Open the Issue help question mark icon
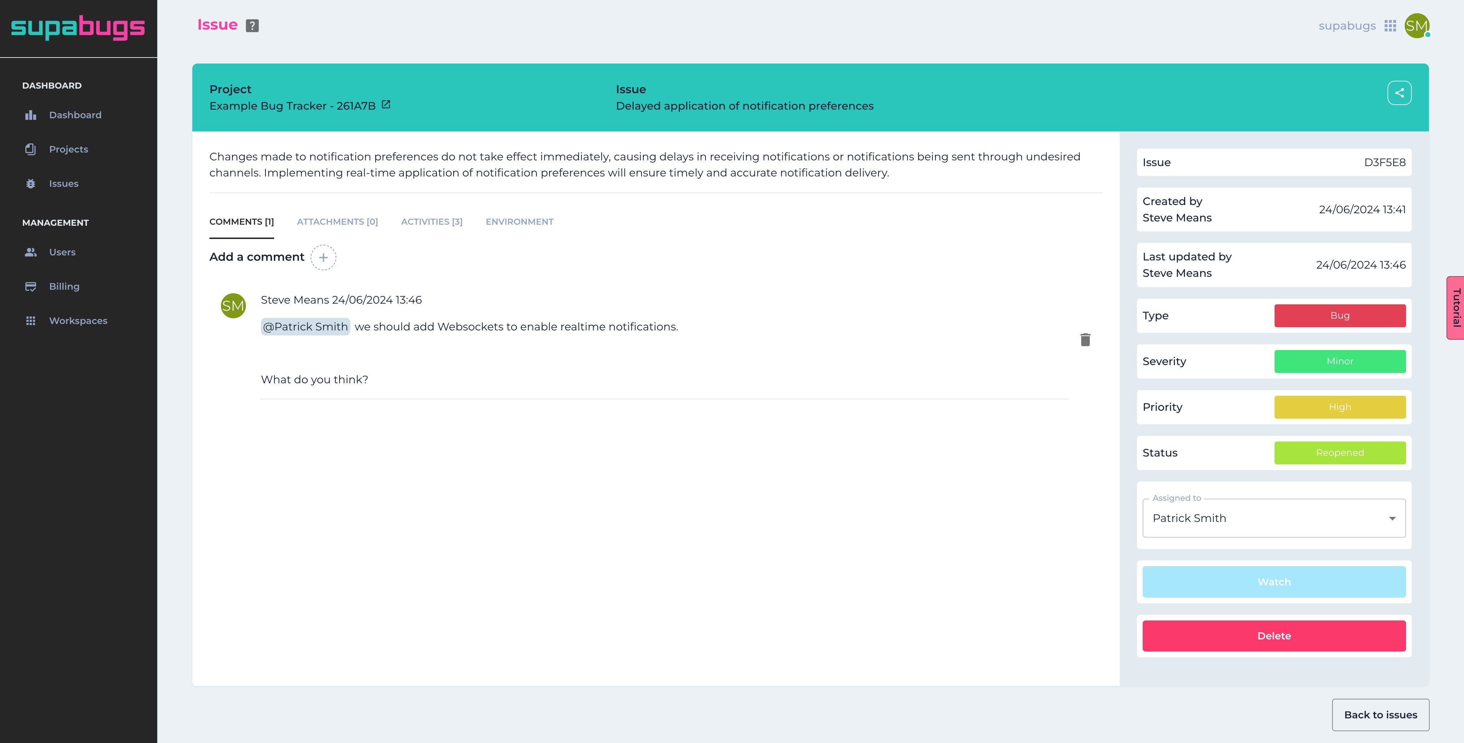This screenshot has width=1464, height=743. (x=252, y=26)
